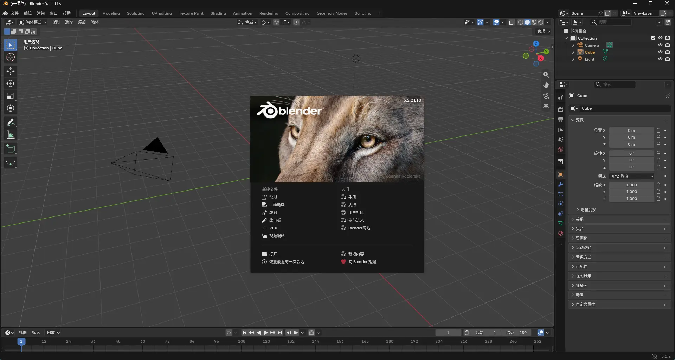Open the 文件 menu
The width and height of the screenshot is (675, 360).
click(14, 13)
